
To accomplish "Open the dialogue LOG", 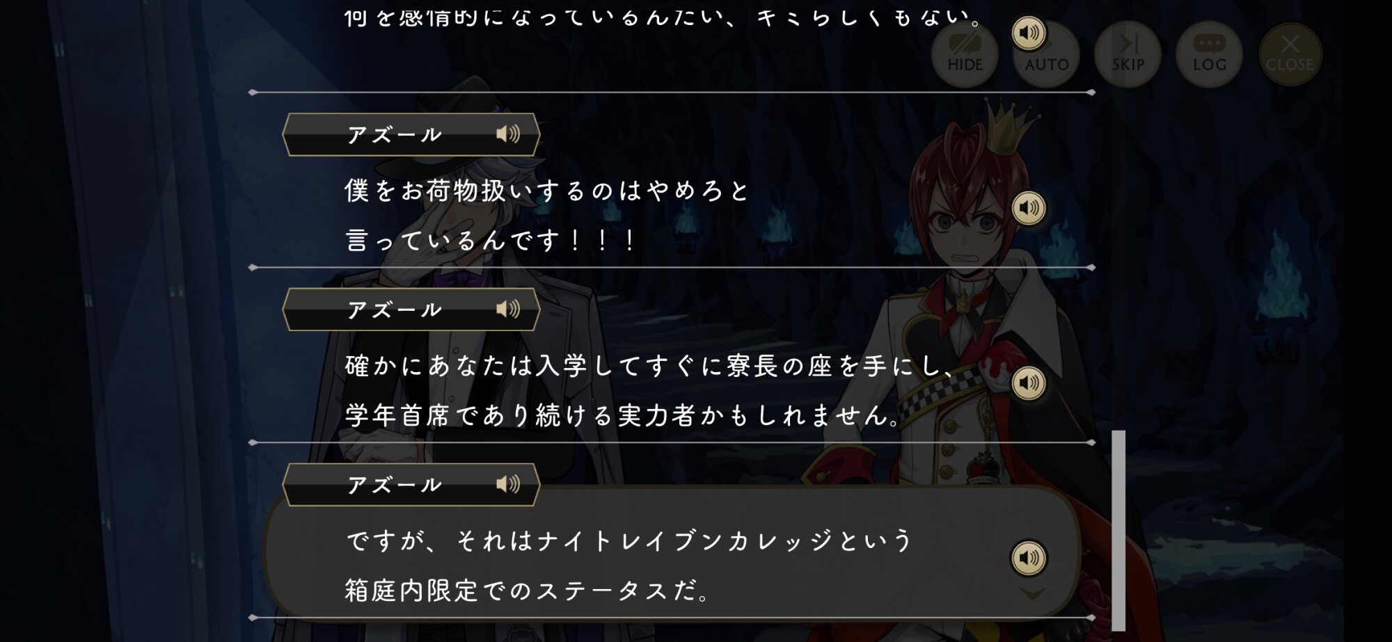I will coord(1209,54).
